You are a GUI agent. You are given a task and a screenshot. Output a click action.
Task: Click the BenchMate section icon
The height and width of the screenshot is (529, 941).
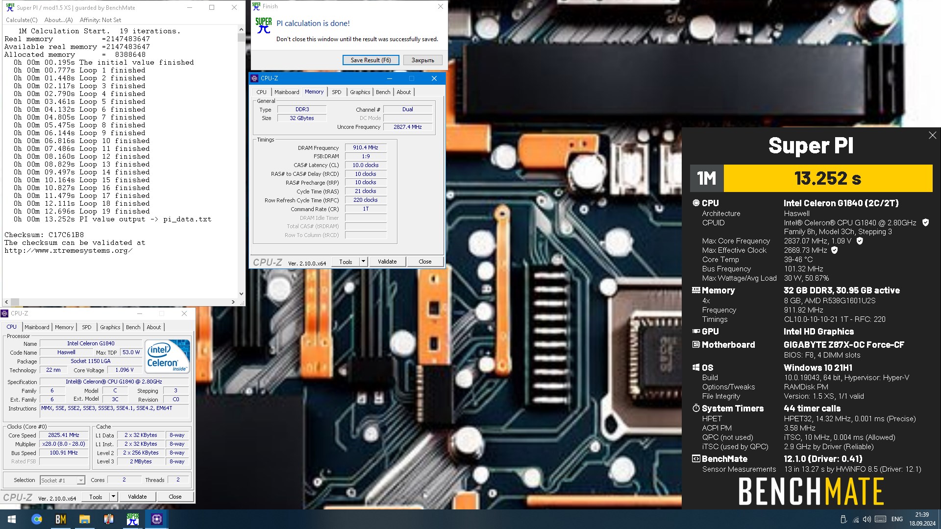tap(696, 458)
